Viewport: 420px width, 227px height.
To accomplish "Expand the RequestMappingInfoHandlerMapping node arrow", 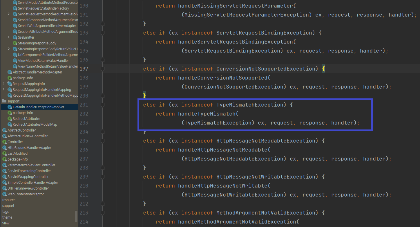I will pos(3,90).
